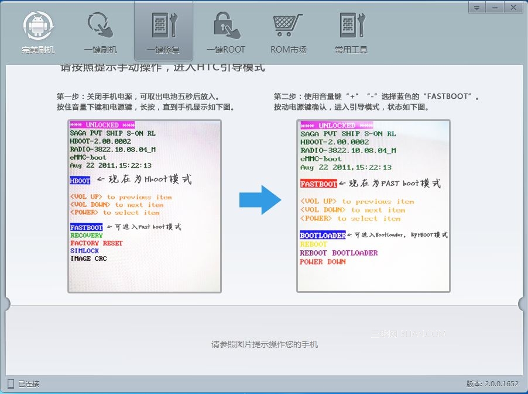Click the ROM市场 tab label
The width and height of the screenshot is (528, 394).
pos(288,50)
